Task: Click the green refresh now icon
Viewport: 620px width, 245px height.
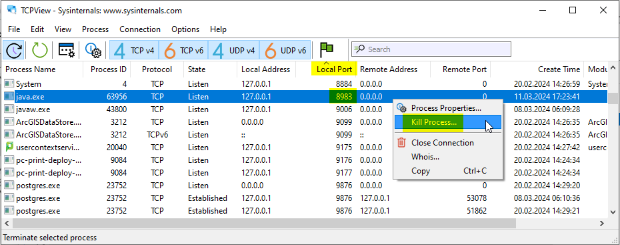Action: (39, 50)
